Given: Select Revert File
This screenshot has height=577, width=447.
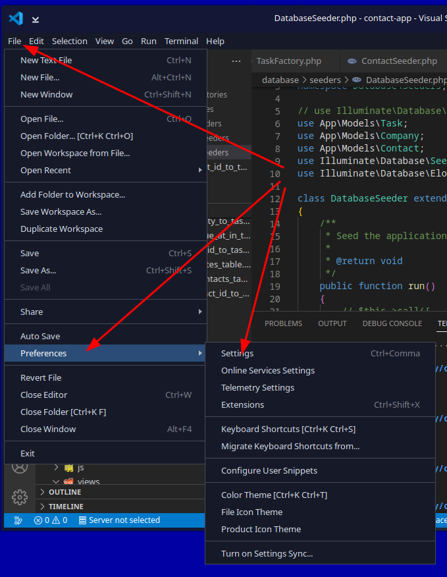Looking at the screenshot, I should coord(105,377).
